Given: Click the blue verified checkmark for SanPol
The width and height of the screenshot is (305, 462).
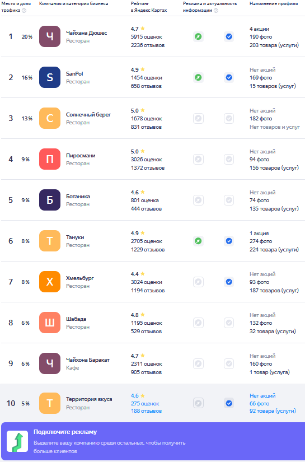Looking at the screenshot, I should pyautogui.click(x=229, y=78).
